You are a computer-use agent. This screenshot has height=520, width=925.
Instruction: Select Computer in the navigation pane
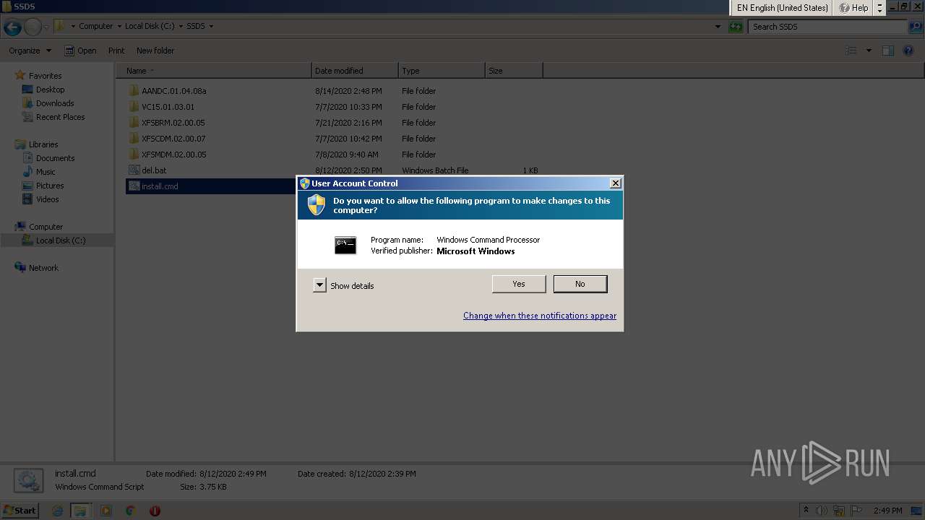tap(46, 227)
